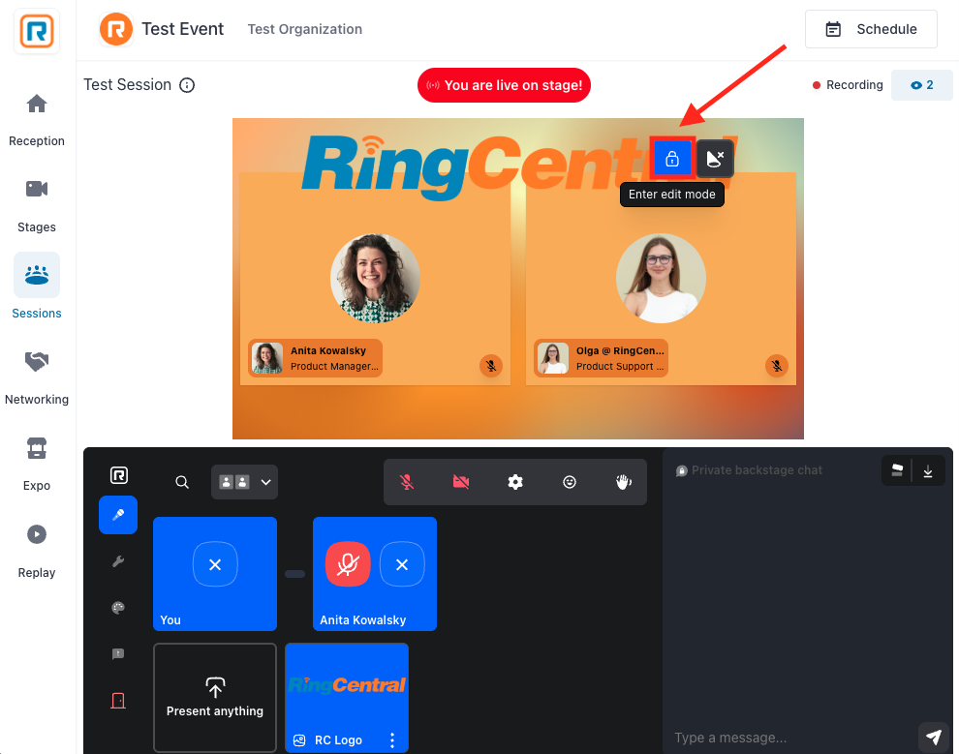The height and width of the screenshot is (754, 959).
Task: Toggle your camera in the control bar
Action: point(461,482)
